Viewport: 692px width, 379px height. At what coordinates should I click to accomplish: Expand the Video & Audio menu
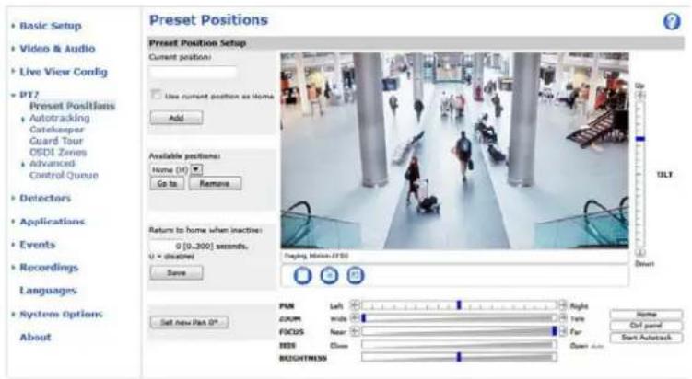[57, 49]
